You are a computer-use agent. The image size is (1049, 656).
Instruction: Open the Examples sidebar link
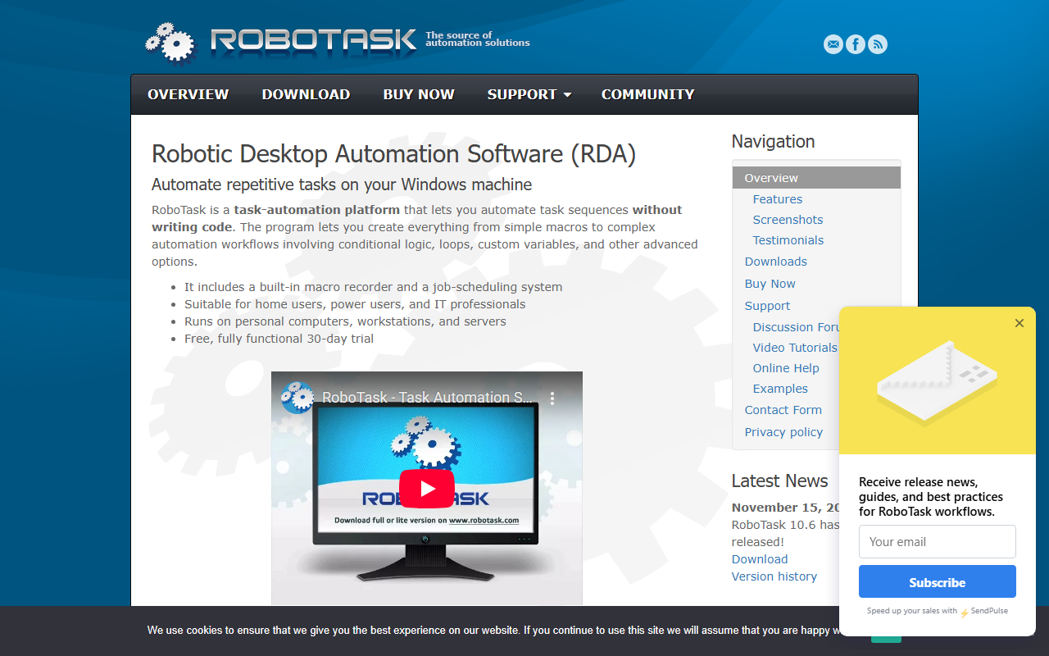point(780,389)
